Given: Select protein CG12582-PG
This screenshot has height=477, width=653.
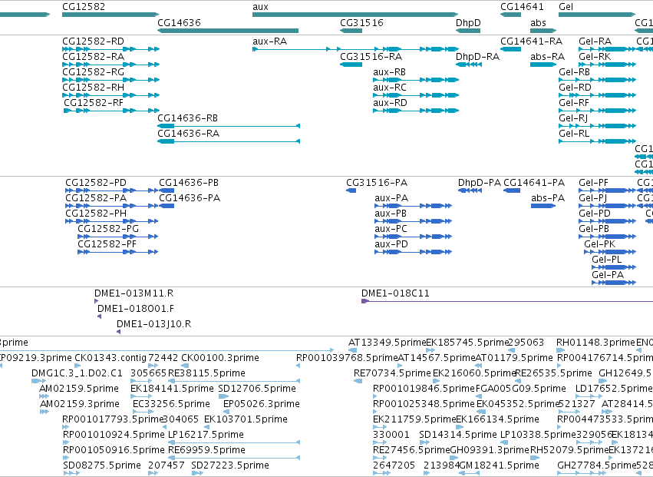Looking at the screenshot, I should pyautogui.click(x=108, y=229).
